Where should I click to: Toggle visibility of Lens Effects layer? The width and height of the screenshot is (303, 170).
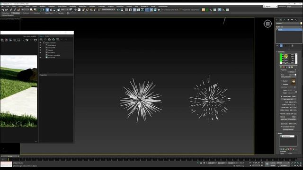[40, 52]
